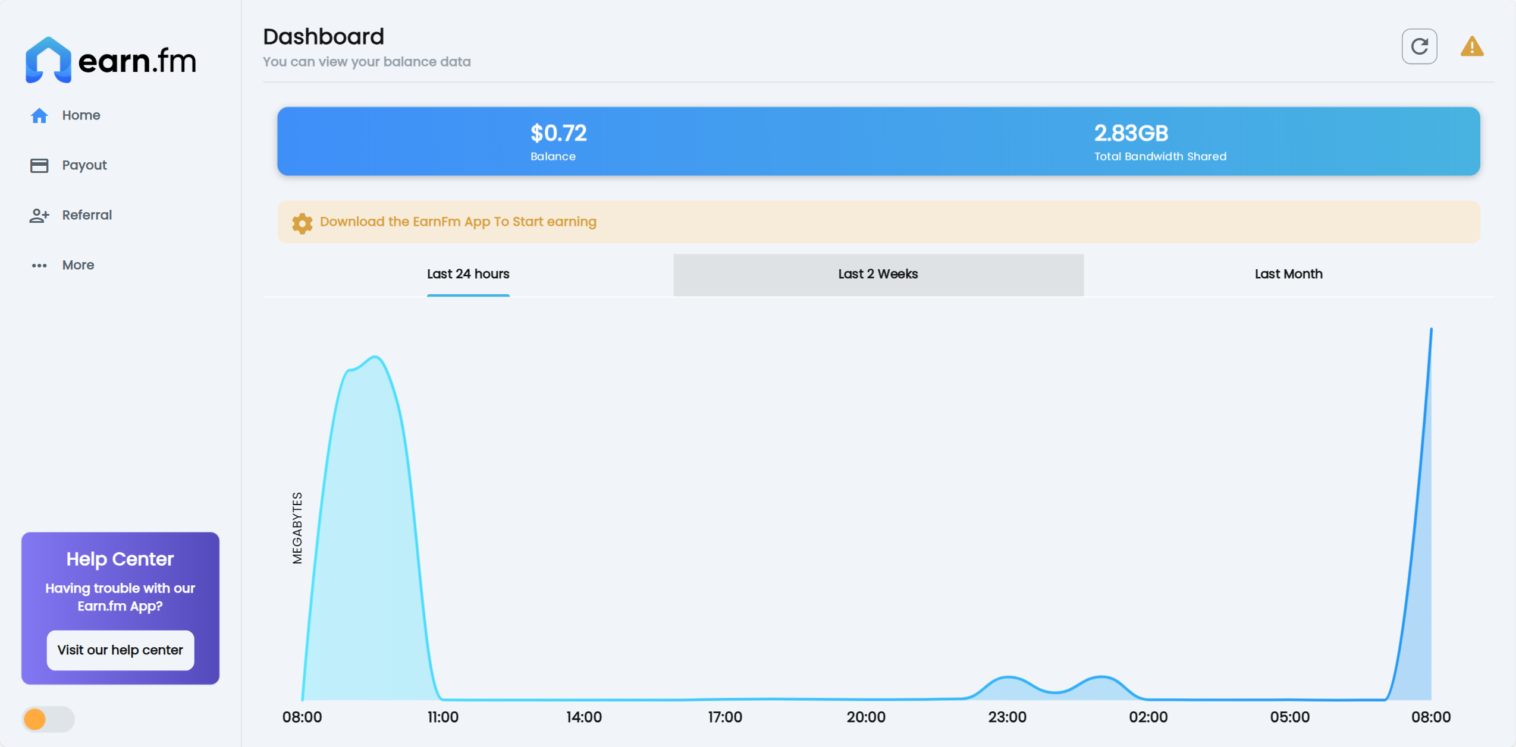Screen dimensions: 1516x747
Task: Click the Referral add-person icon
Action: click(39, 215)
